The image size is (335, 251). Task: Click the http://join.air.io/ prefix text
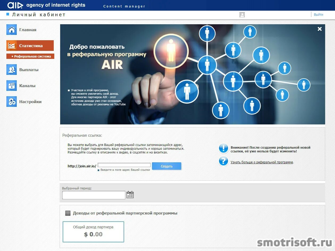pyautogui.click(x=82, y=166)
